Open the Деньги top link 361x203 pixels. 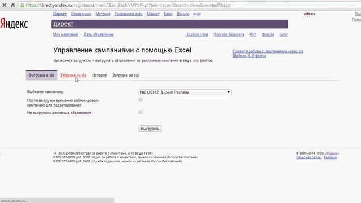click(183, 14)
